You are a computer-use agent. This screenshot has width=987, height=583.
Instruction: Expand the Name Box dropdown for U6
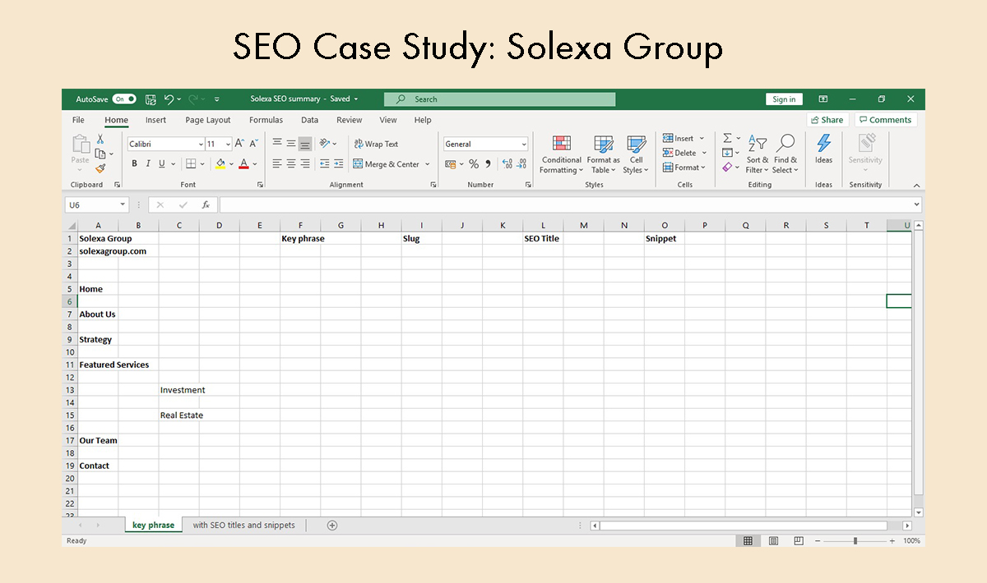(x=123, y=204)
